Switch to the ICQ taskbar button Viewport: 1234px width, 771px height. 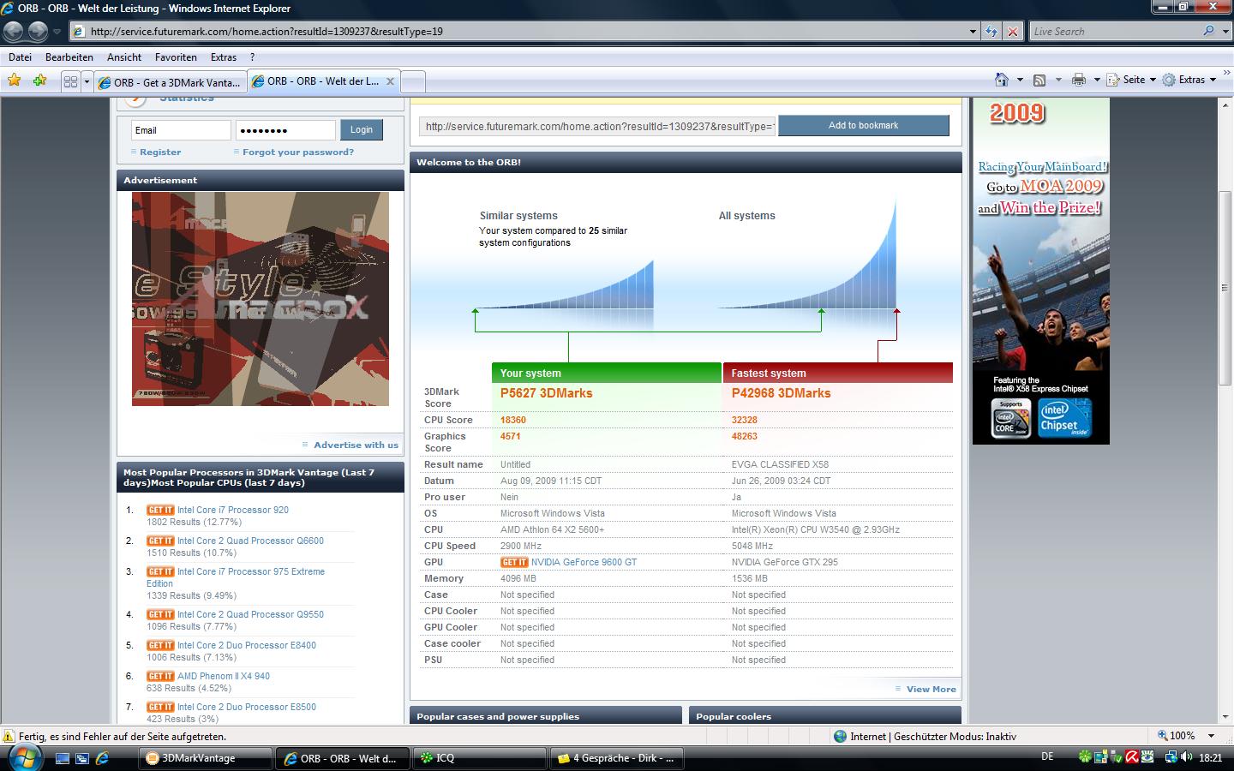[x=482, y=758]
